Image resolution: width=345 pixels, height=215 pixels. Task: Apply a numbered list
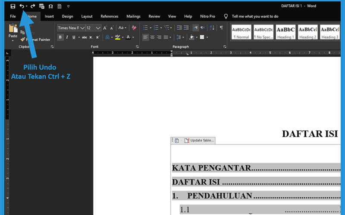point(156,28)
